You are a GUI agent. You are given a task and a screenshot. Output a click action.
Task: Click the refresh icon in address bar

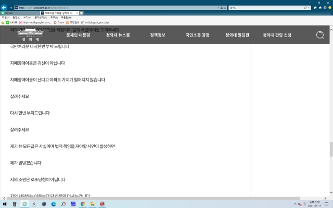(225, 8)
